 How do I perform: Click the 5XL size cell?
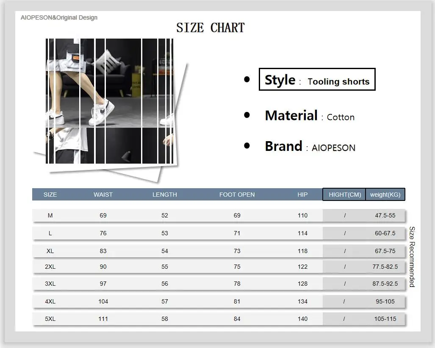[50, 319]
